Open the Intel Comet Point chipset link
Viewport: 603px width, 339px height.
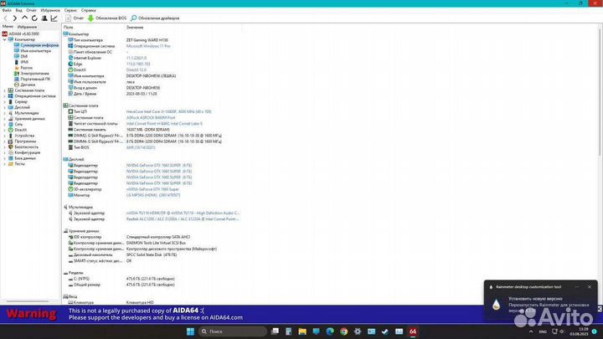164,124
